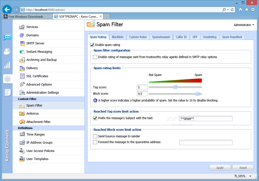Open User Access Policies icon
259x181 pixels.
[x=22, y=151]
